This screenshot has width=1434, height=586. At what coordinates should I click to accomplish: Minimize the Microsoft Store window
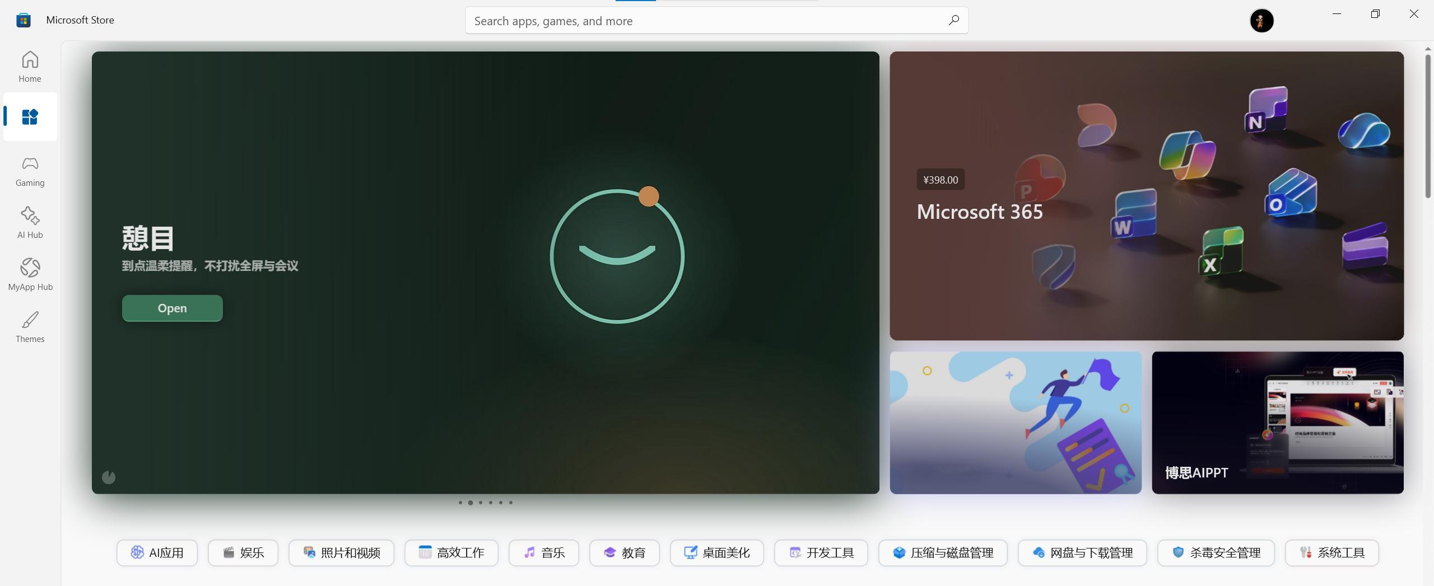(1337, 14)
